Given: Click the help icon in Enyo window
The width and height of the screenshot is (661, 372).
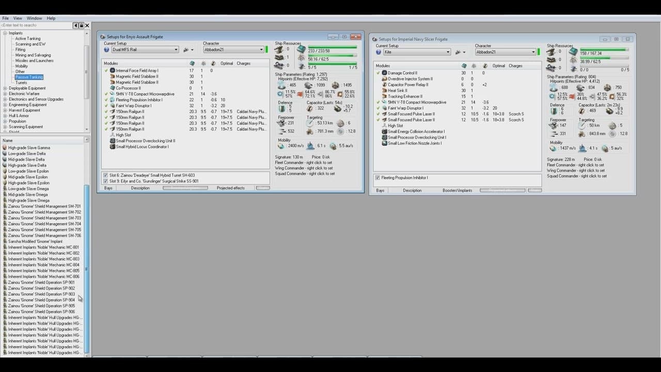Looking at the screenshot, I should [106, 50].
